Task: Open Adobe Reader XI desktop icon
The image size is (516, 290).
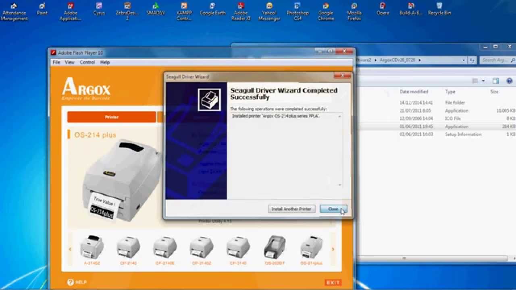Action: click(241, 12)
